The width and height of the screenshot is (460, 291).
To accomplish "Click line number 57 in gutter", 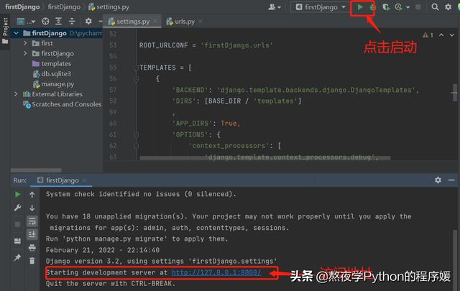I will [113, 90].
